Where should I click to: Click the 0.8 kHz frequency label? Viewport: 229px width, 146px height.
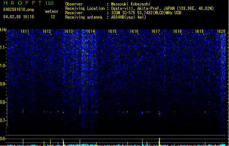(x=3, y=102)
